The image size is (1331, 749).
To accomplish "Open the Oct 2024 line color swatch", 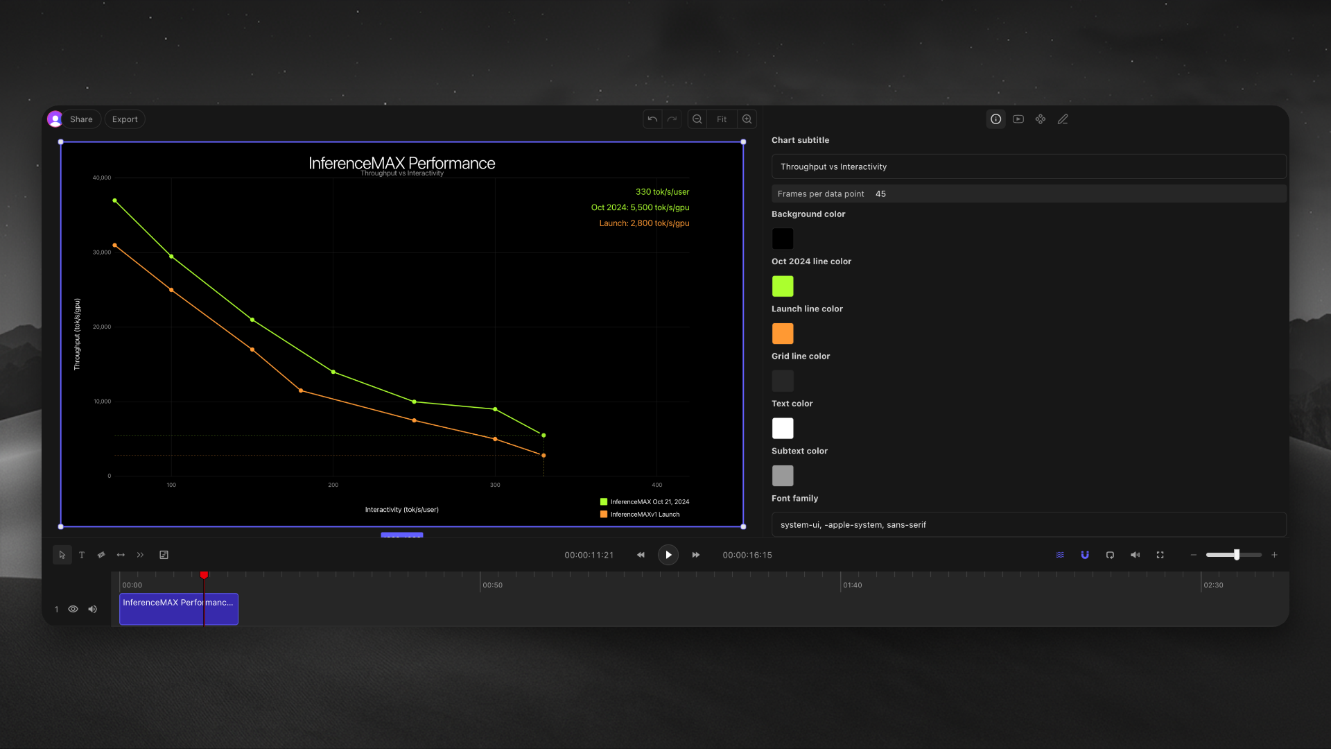I will pos(783,286).
